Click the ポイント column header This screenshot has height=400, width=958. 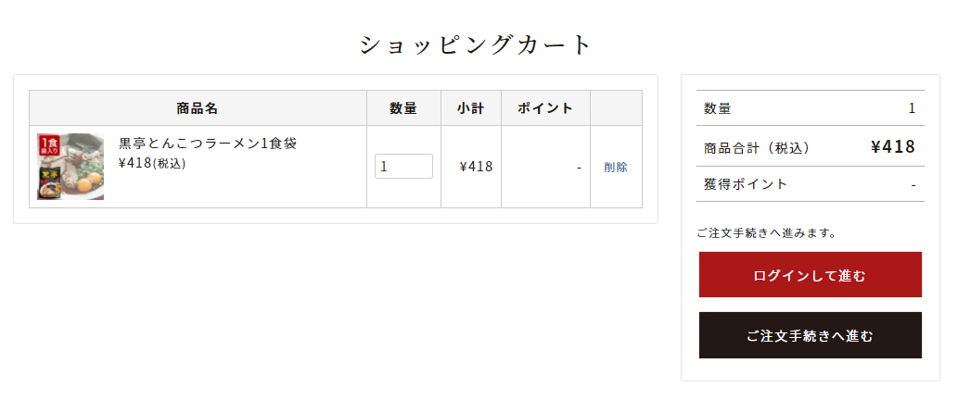pos(545,108)
